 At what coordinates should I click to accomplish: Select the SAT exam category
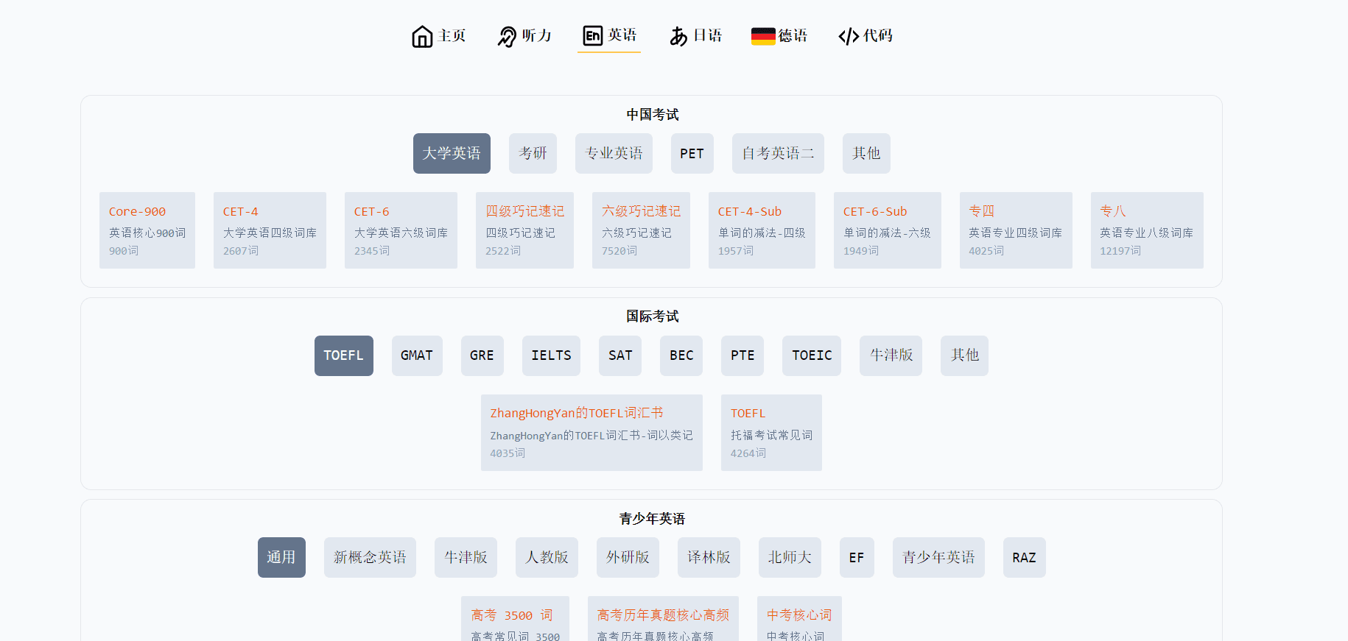click(x=620, y=355)
